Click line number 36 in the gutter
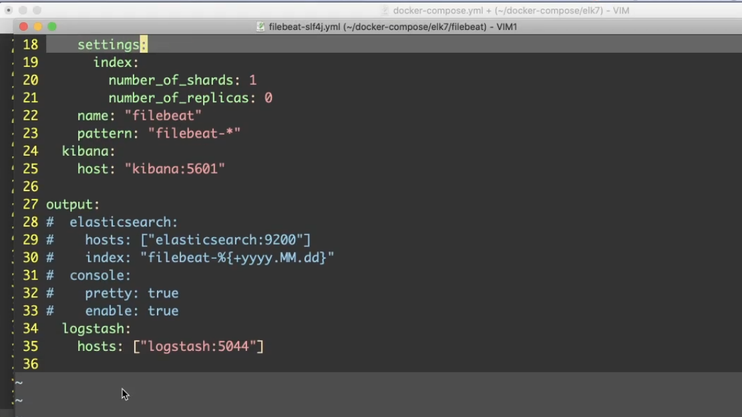 (x=30, y=364)
